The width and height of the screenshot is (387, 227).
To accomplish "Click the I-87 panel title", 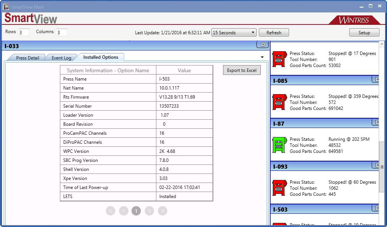I will coord(278,124).
